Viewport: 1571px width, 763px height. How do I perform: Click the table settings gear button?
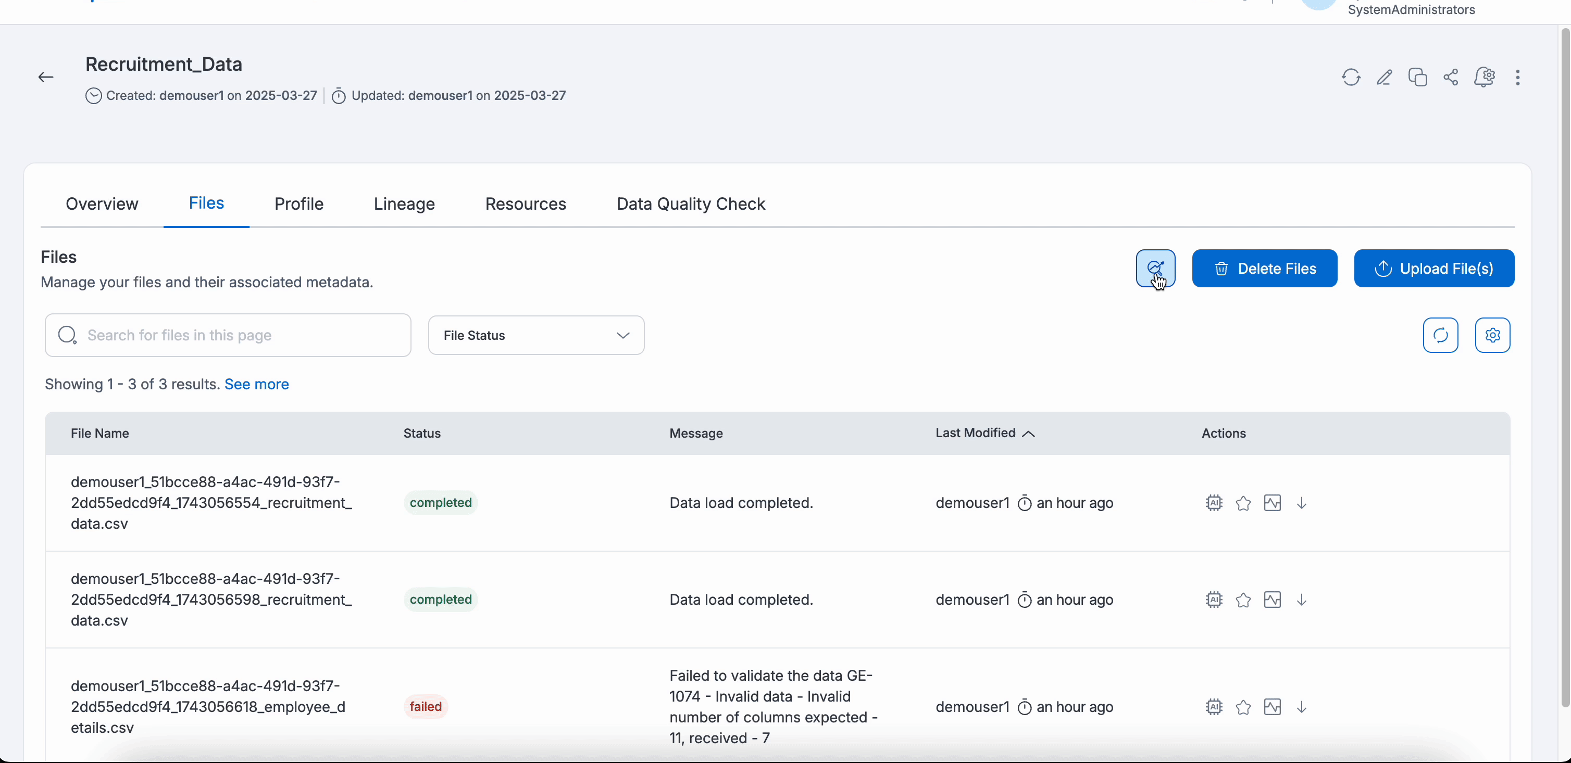click(1492, 335)
